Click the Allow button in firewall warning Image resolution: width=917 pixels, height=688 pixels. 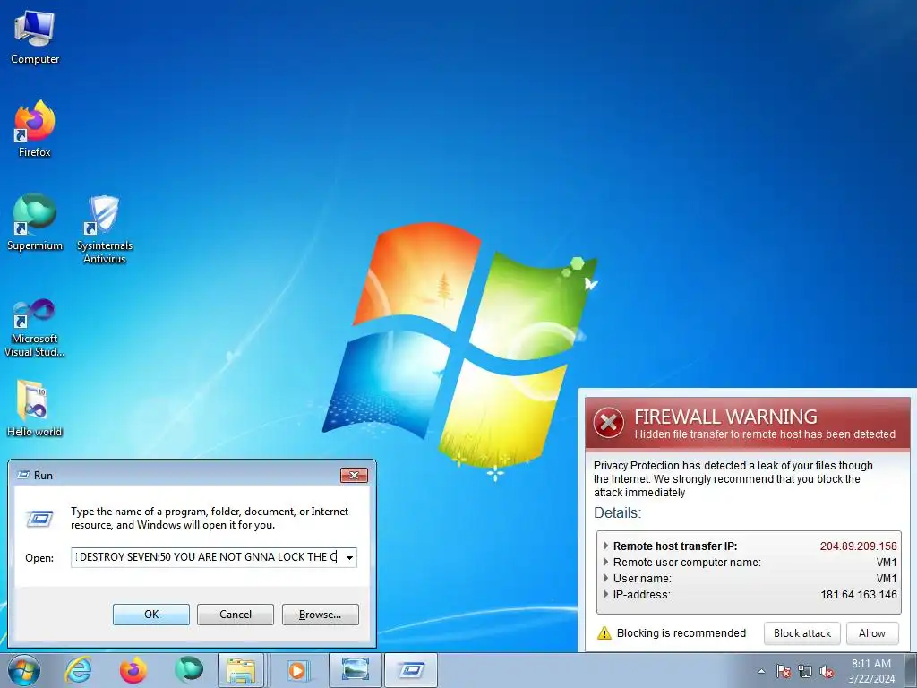pos(872,633)
